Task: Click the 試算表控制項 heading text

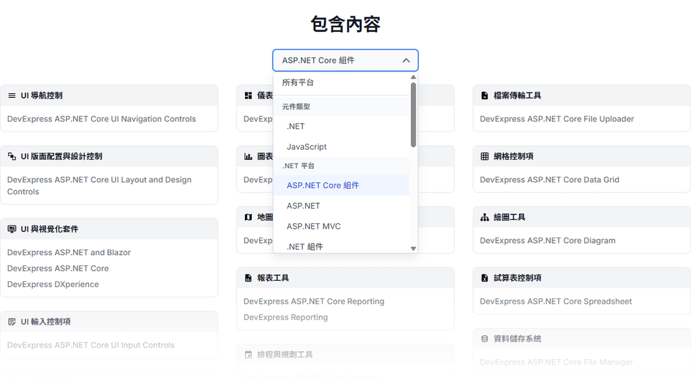Action: click(x=517, y=278)
